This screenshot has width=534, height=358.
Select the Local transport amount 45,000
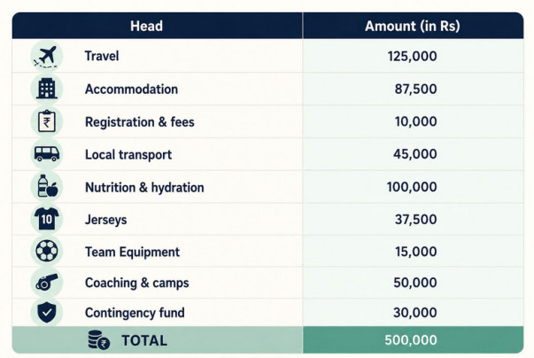pos(415,154)
